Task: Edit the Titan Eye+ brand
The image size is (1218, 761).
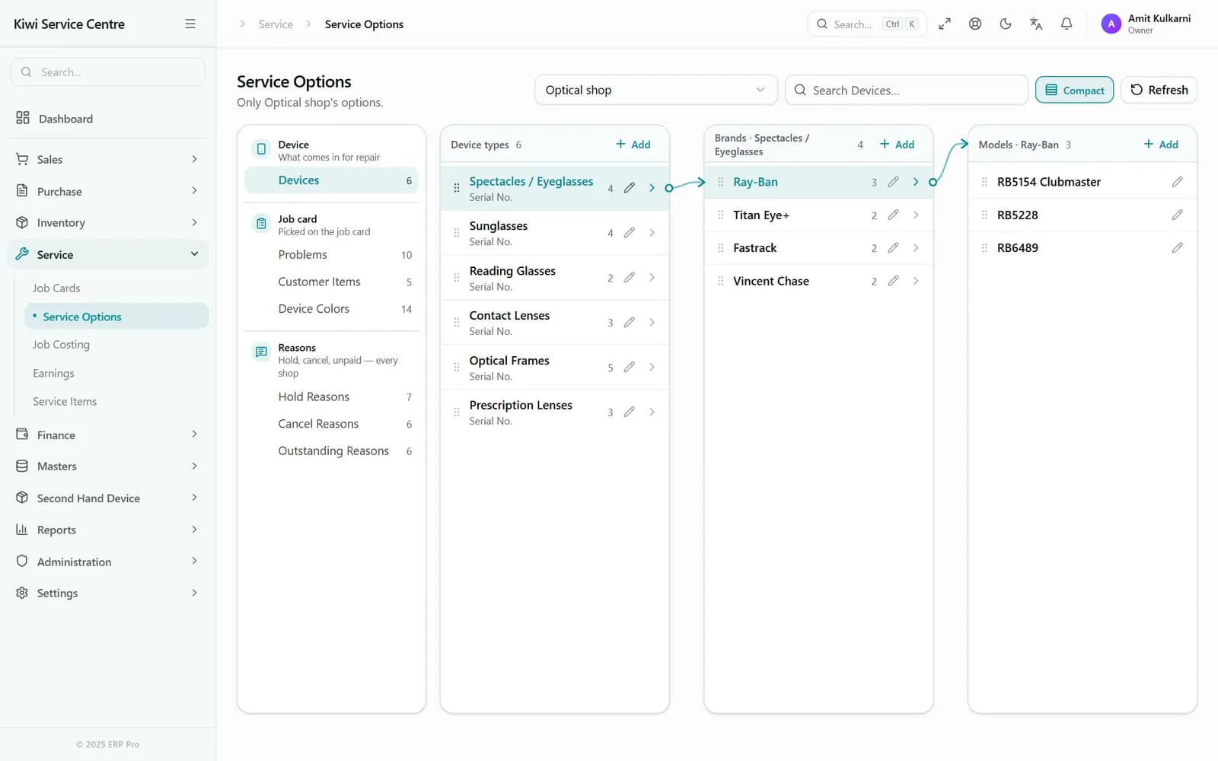Action: [x=894, y=215]
